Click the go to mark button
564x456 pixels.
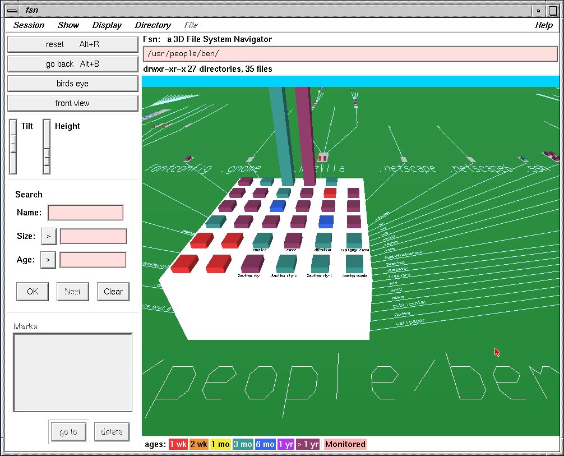(x=68, y=432)
